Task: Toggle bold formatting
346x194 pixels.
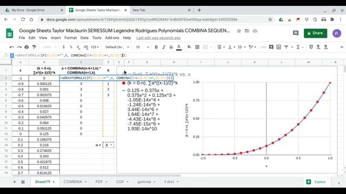Action: pyautogui.click(x=156, y=47)
